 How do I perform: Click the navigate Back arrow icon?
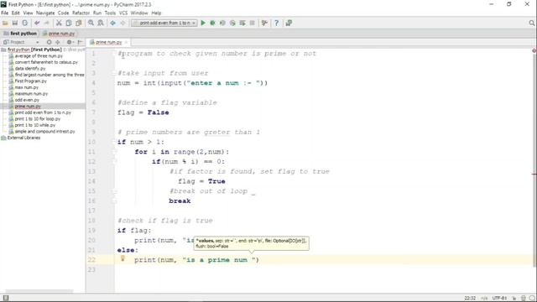coord(112,23)
